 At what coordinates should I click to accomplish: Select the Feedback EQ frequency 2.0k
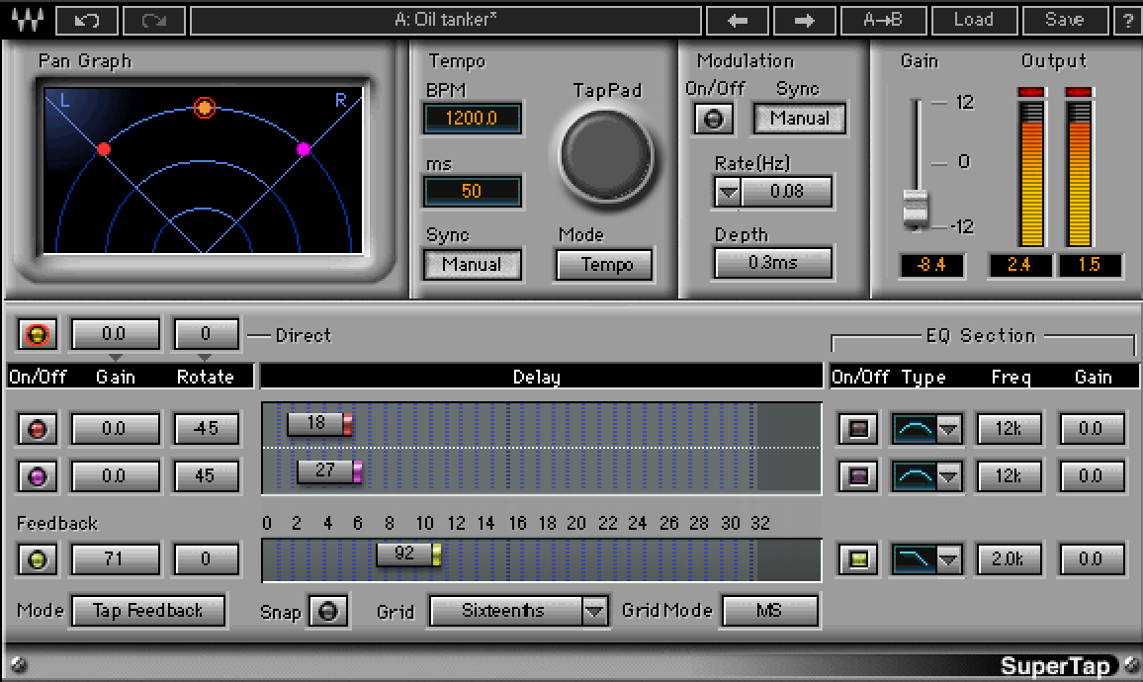1009,559
